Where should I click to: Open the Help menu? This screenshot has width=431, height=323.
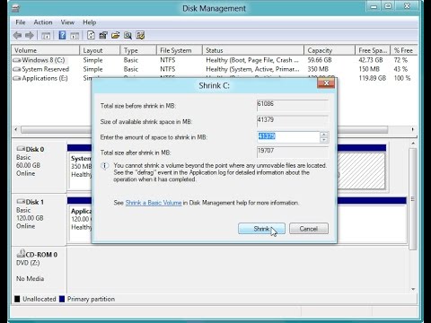[x=89, y=22]
